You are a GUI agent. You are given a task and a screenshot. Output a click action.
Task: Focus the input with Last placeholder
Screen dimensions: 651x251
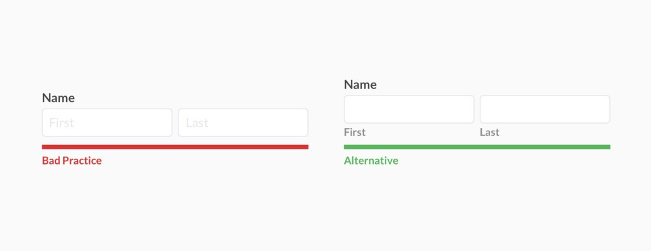pos(243,122)
